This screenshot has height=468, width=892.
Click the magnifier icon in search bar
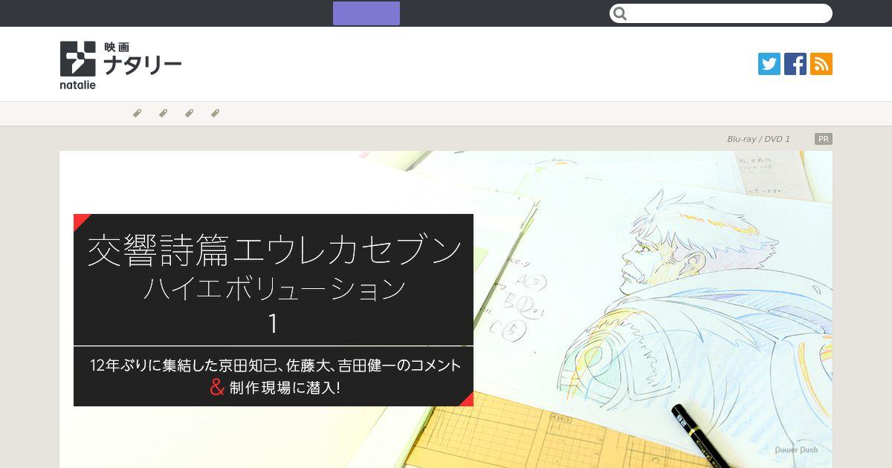coord(621,13)
